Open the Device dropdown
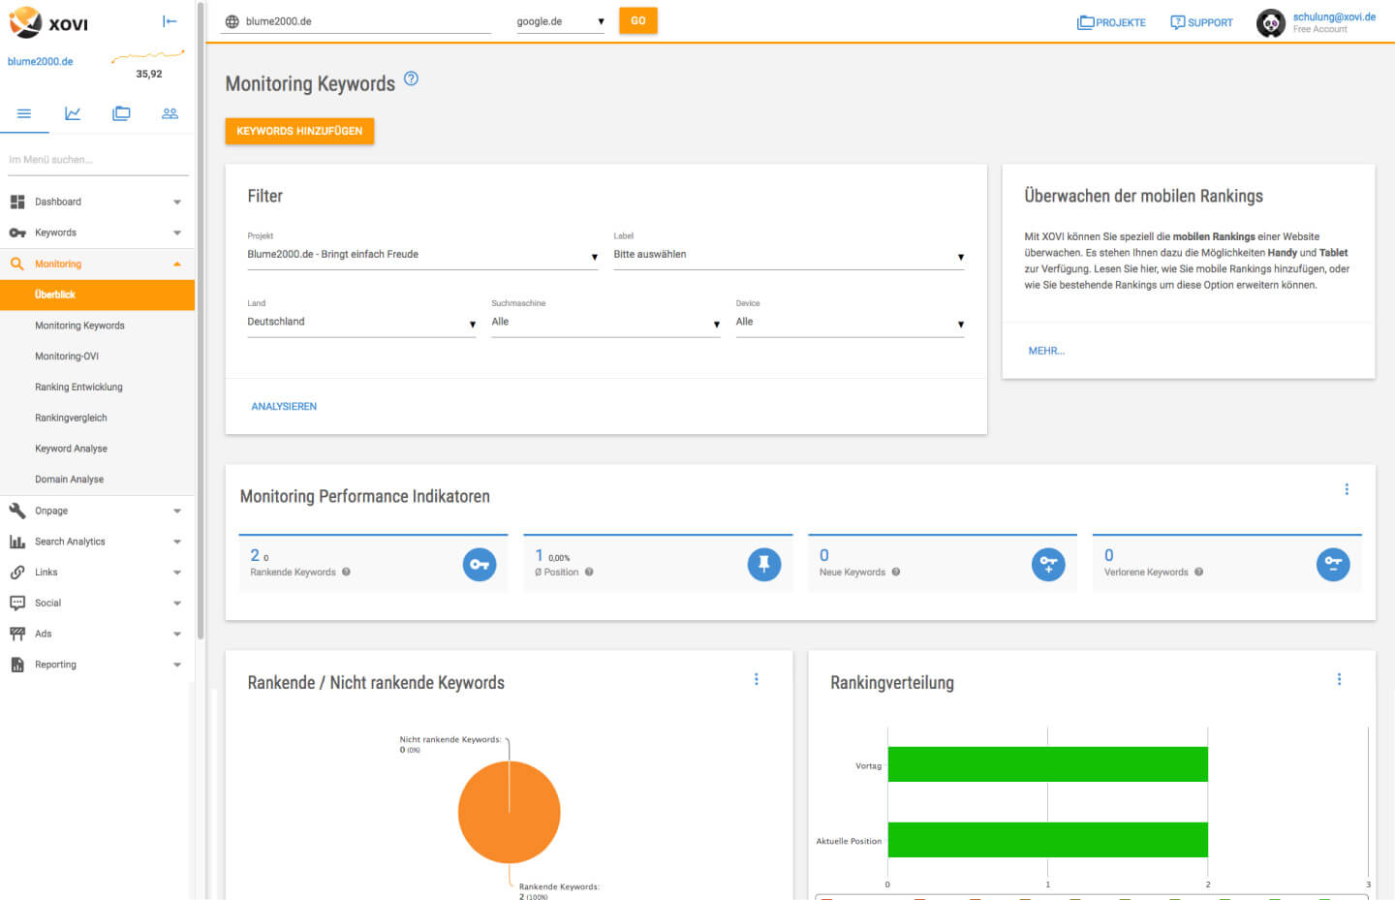This screenshot has height=900, width=1395. [850, 323]
